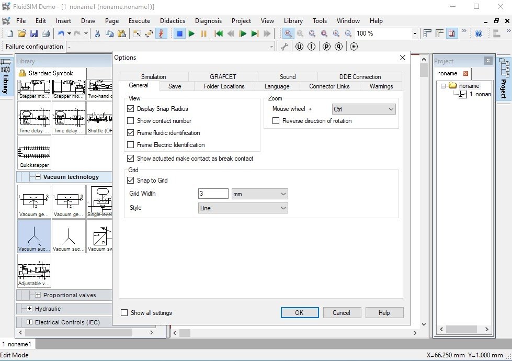
Task: Open the grid Style Line dropdown
Action: click(x=243, y=208)
